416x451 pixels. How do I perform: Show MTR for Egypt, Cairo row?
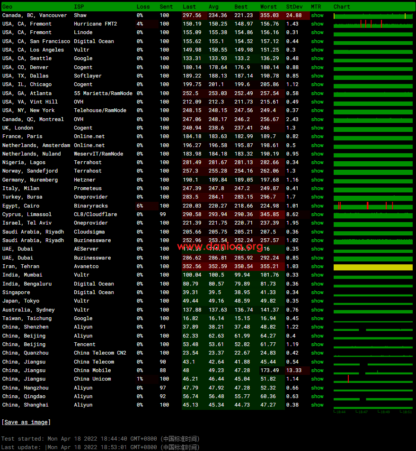click(x=317, y=206)
